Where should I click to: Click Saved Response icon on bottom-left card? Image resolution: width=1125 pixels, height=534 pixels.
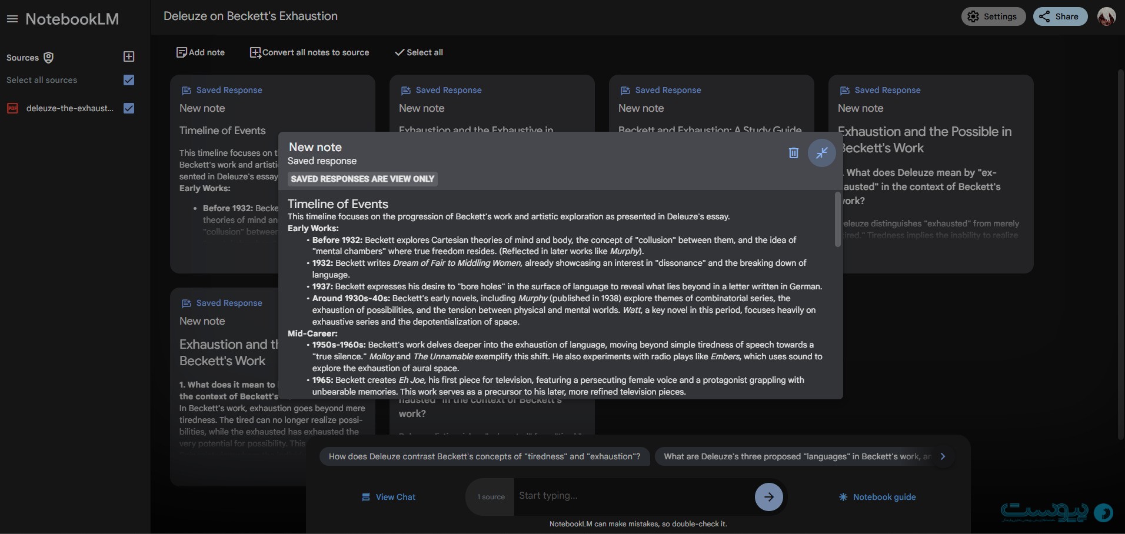[x=186, y=303]
